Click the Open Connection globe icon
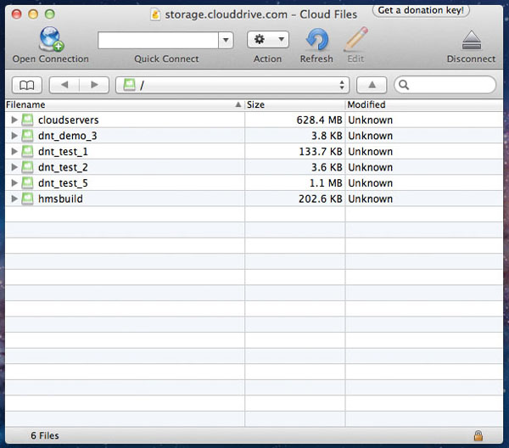Image resolution: width=509 pixels, height=448 pixels. click(50, 40)
